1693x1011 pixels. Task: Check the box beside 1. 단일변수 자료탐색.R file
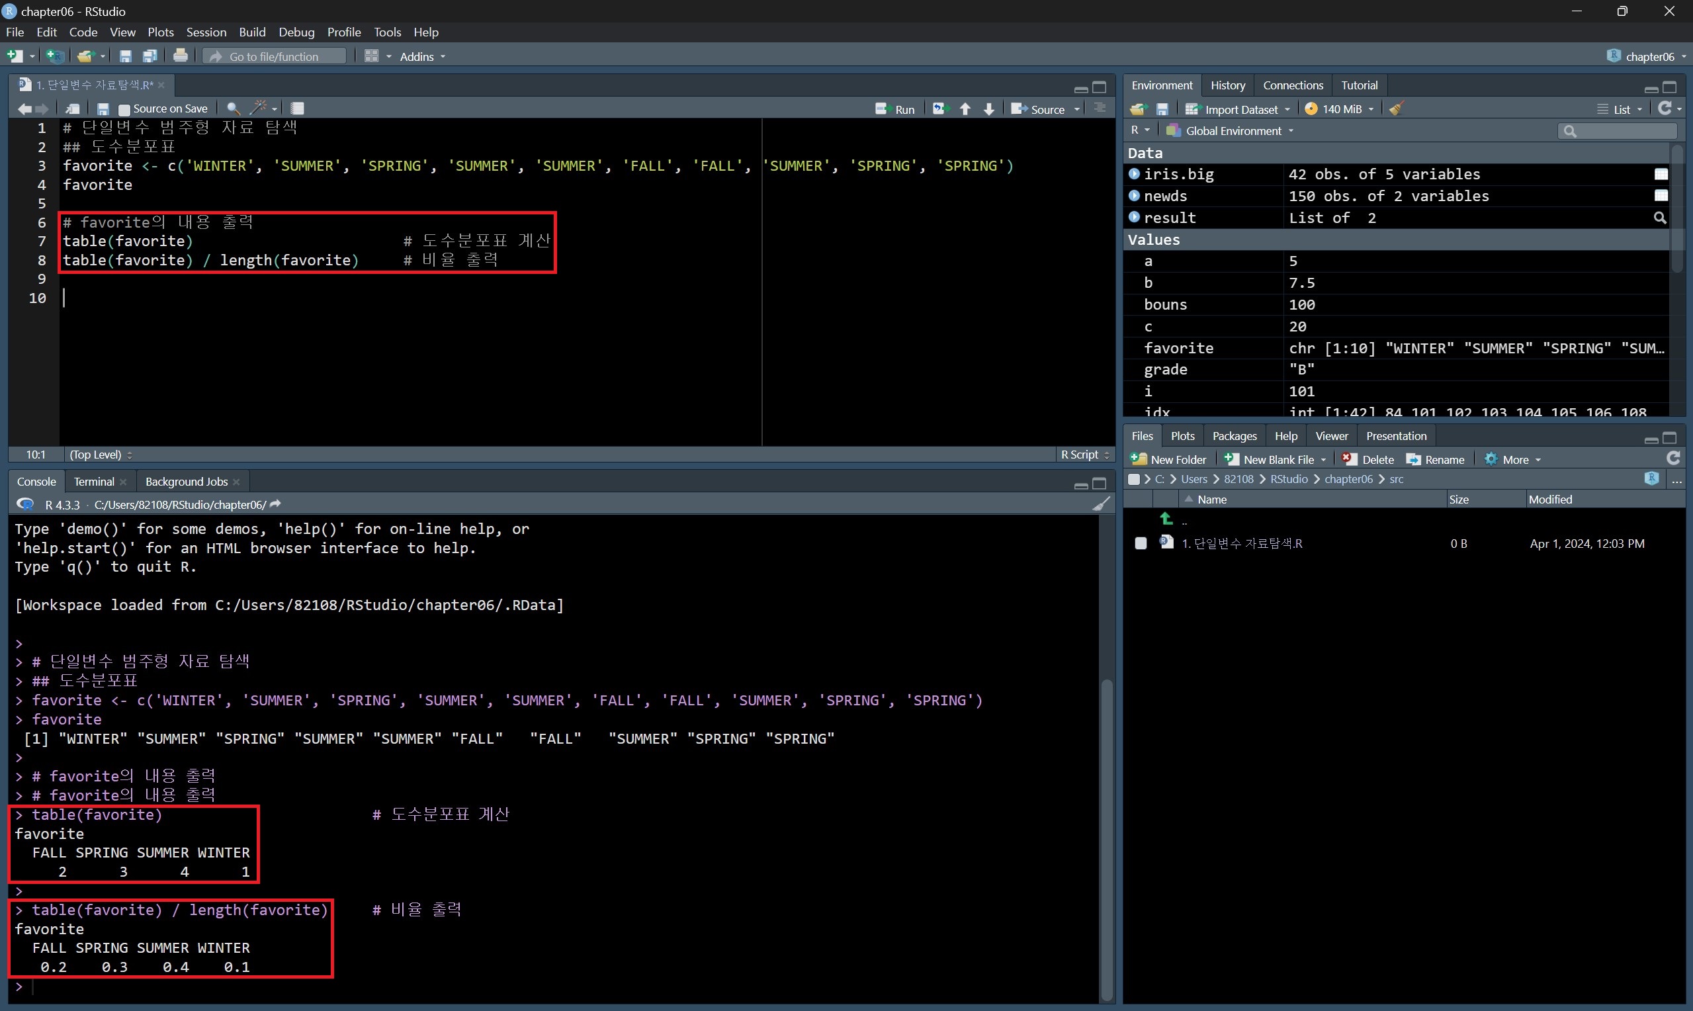click(1141, 543)
